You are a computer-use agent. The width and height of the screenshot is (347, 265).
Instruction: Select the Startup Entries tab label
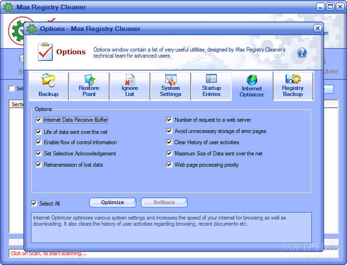click(x=211, y=91)
